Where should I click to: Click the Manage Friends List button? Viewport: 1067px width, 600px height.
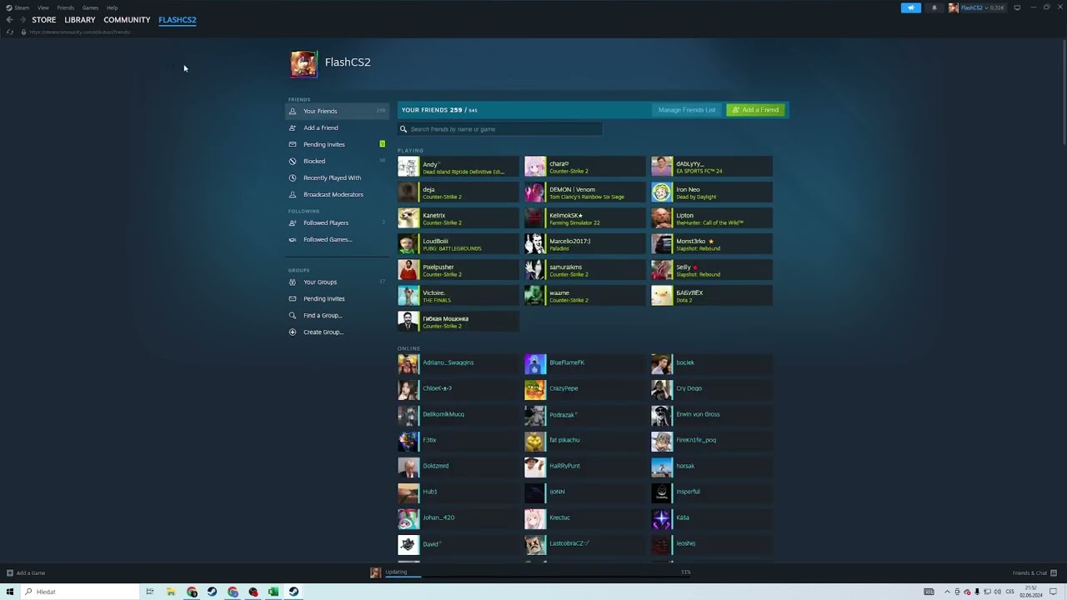tap(687, 110)
